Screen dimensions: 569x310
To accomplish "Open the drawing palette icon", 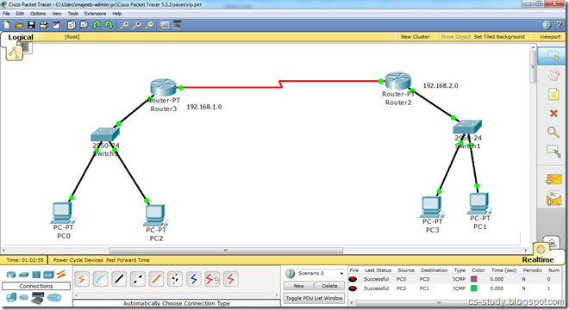I will [165, 25].
